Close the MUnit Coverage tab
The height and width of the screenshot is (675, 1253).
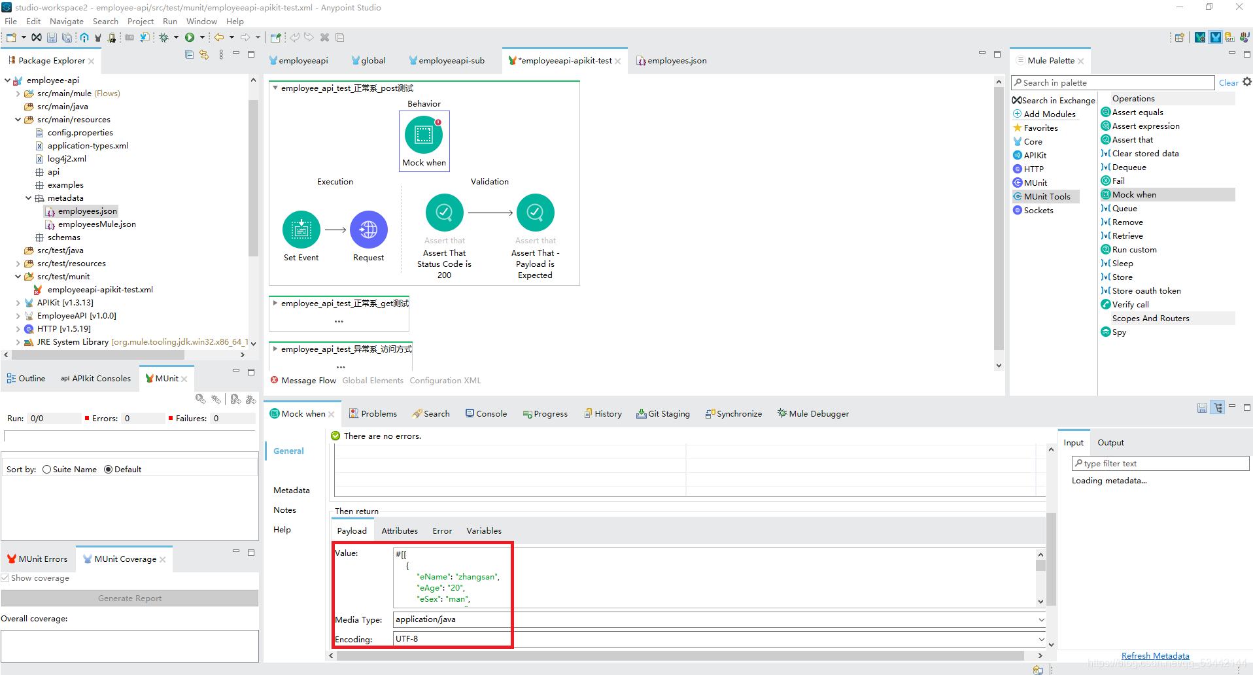[163, 559]
